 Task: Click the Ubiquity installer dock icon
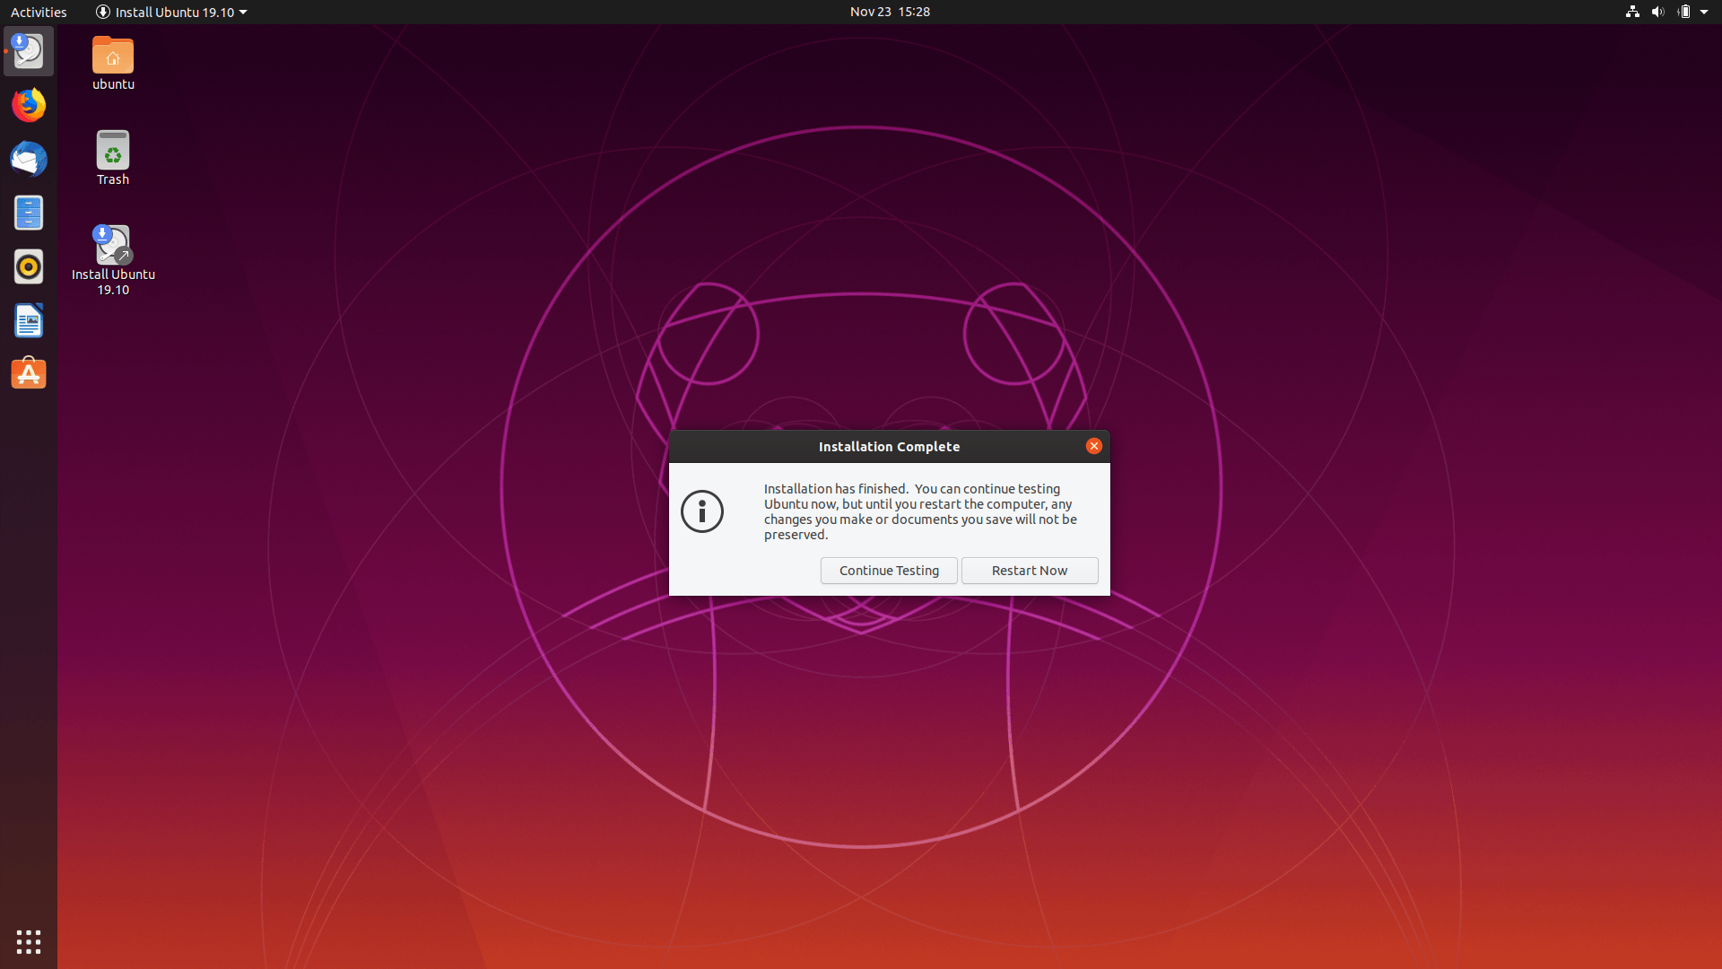click(29, 51)
